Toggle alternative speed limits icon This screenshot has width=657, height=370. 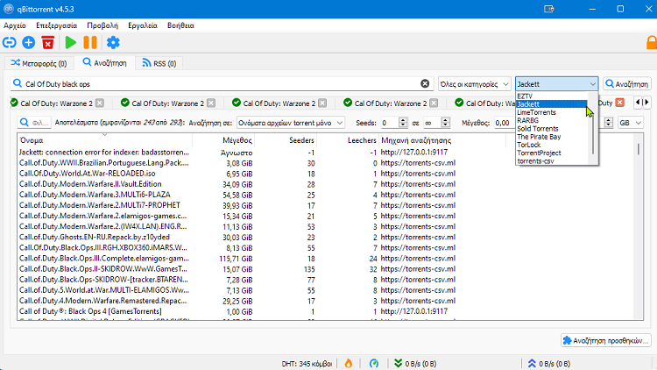[374, 363]
